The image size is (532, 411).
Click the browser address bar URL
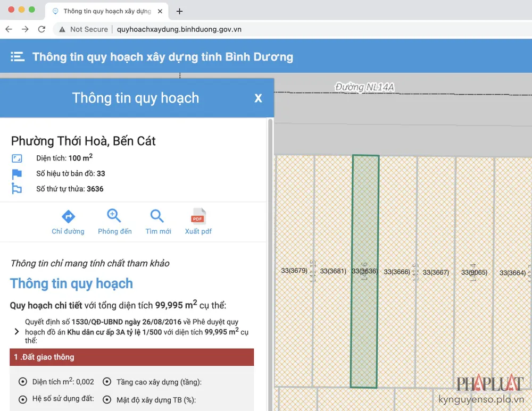[179, 29]
